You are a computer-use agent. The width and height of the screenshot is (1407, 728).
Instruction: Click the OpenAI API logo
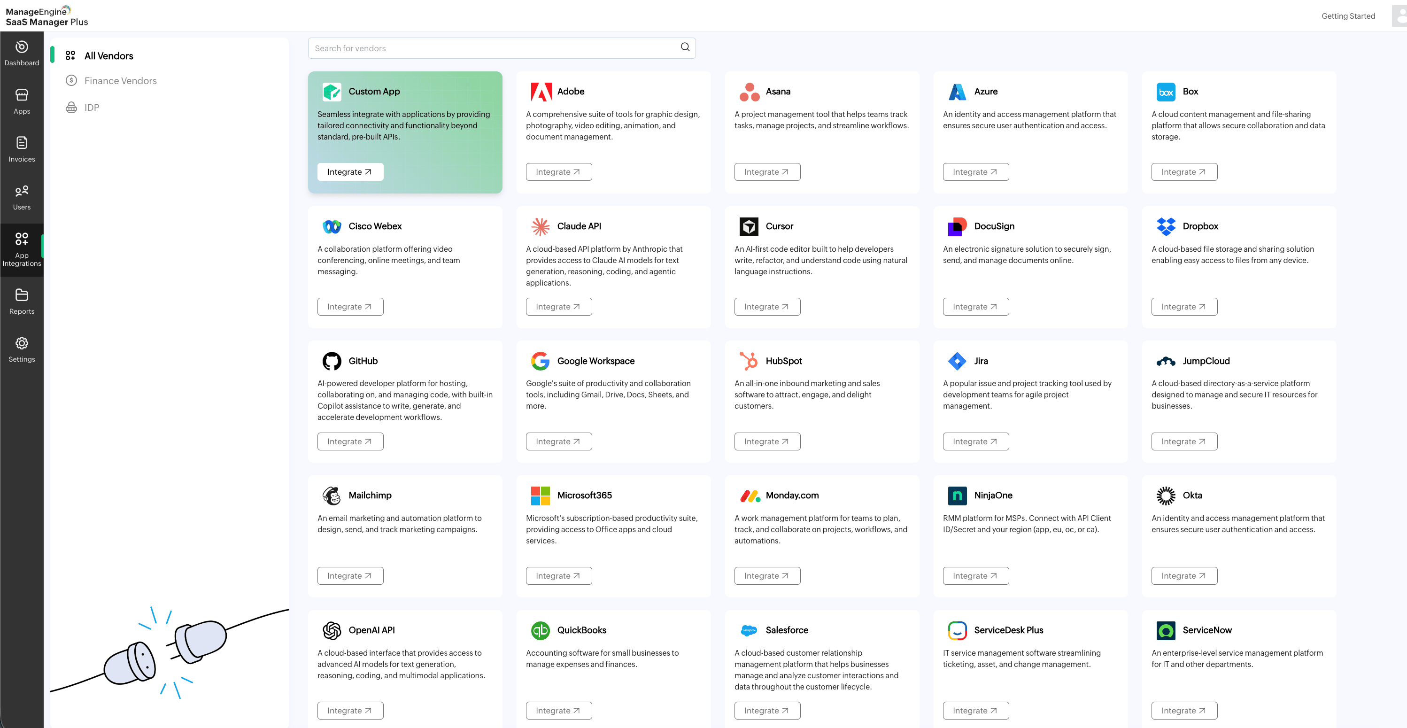332,630
